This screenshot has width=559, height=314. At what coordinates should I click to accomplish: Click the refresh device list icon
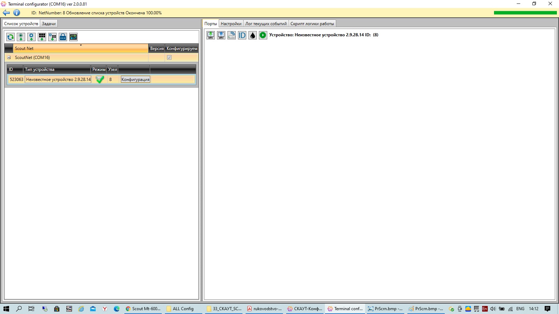pos(10,37)
